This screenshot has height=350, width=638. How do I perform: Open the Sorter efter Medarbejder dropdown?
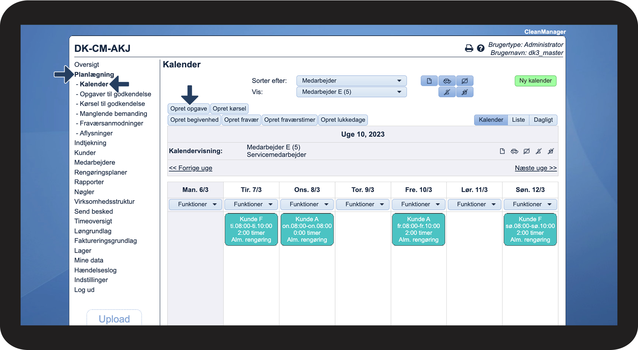pyautogui.click(x=352, y=81)
